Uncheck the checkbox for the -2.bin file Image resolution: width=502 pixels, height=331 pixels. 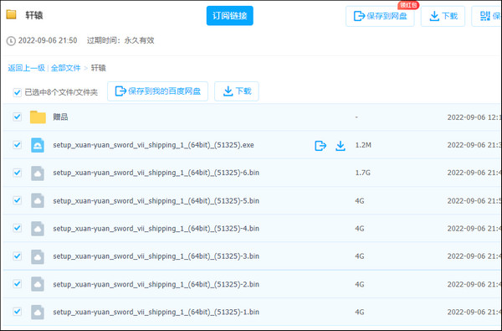(x=17, y=284)
